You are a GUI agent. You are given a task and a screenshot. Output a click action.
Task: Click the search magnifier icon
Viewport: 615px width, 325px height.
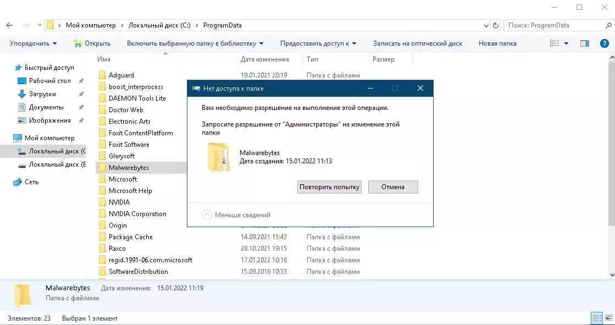[609, 25]
